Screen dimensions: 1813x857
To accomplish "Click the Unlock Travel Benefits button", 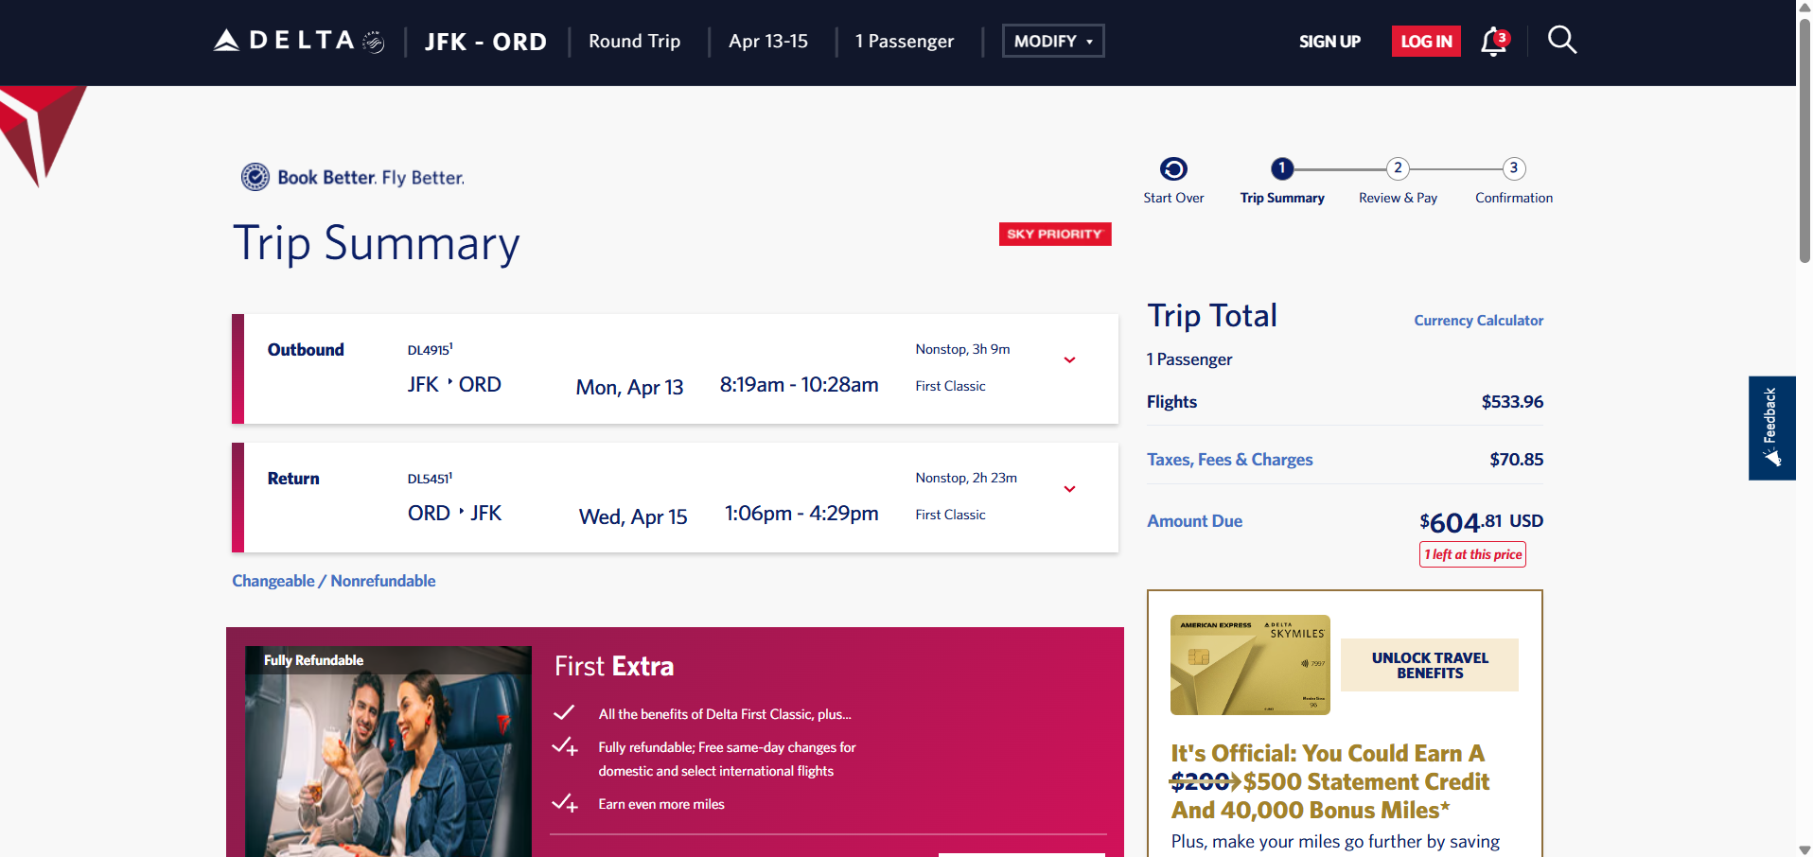I will coord(1429,665).
